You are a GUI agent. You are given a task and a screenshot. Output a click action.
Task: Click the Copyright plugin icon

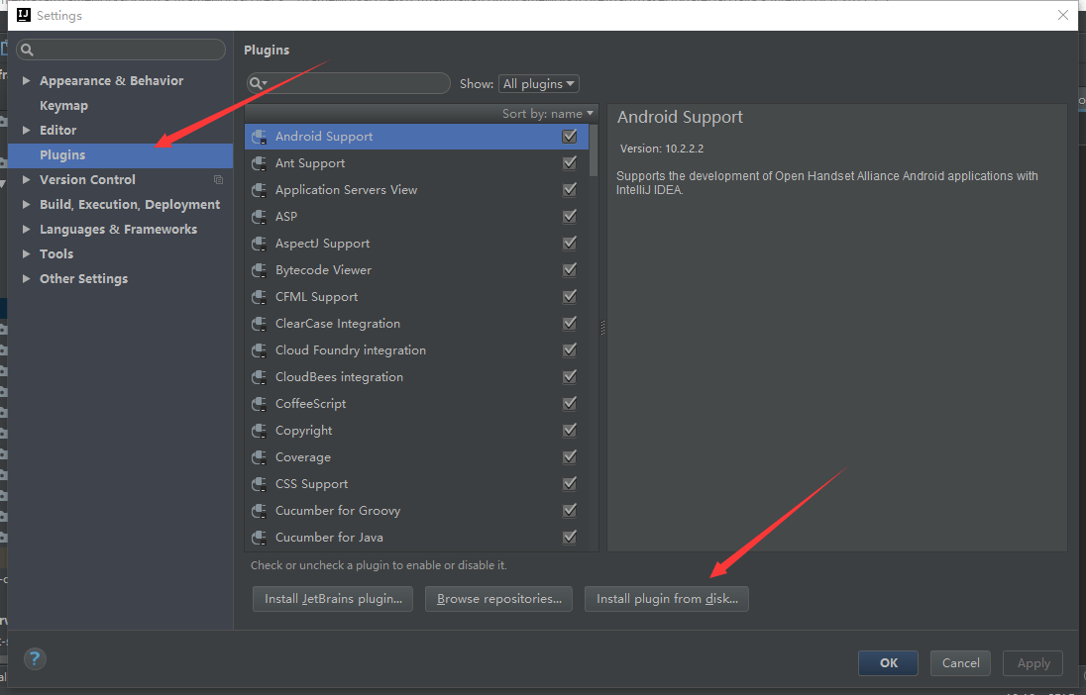pyautogui.click(x=260, y=431)
